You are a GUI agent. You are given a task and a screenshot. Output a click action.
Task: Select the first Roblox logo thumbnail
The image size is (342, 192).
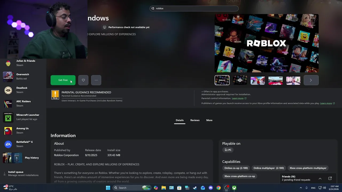[222, 80]
